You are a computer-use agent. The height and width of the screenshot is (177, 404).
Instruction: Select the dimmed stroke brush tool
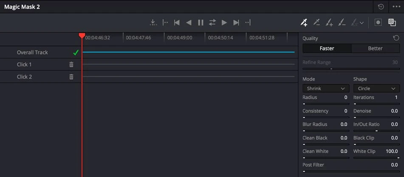tap(355, 22)
